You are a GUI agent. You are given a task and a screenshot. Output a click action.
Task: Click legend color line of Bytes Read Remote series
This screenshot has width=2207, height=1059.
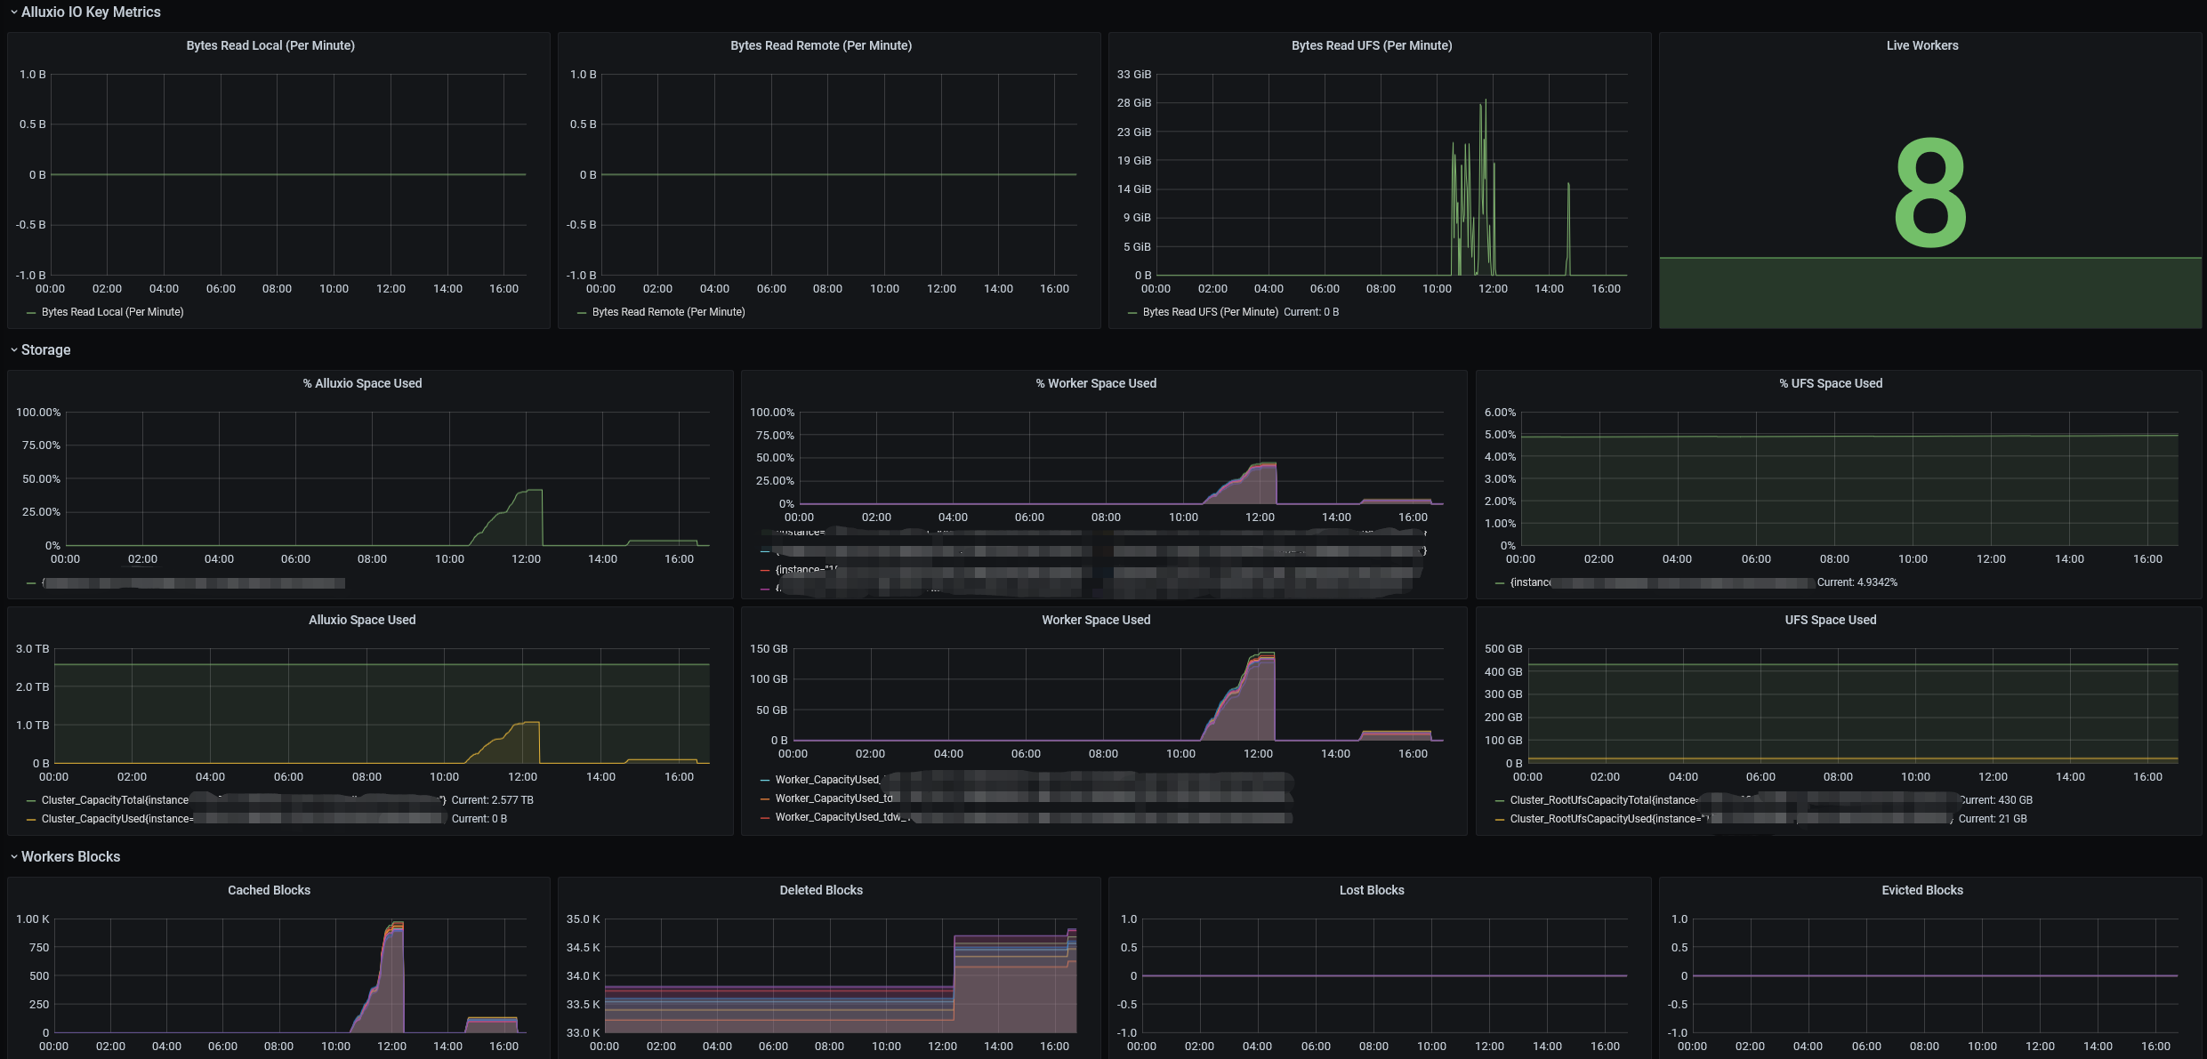tap(582, 313)
